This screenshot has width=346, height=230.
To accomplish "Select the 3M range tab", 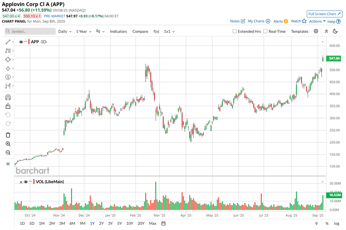I will point(62,224).
